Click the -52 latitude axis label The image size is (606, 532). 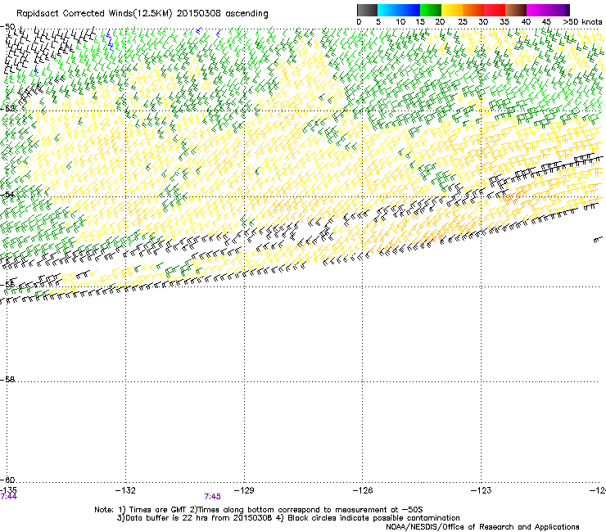pyautogui.click(x=7, y=109)
